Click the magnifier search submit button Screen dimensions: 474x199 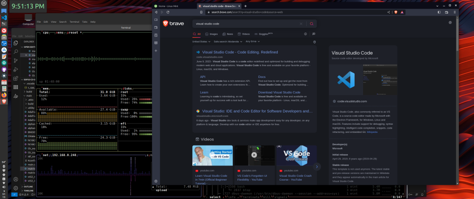coord(312,24)
